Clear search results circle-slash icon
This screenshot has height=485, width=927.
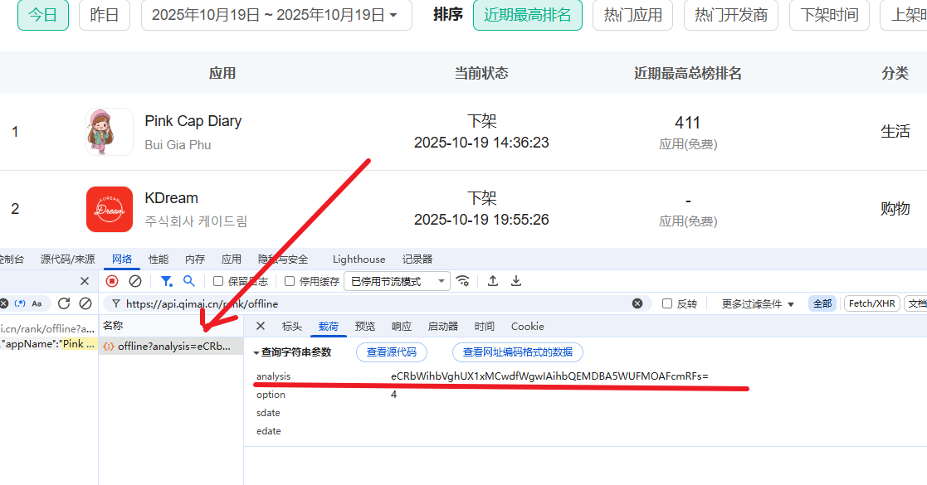85,303
